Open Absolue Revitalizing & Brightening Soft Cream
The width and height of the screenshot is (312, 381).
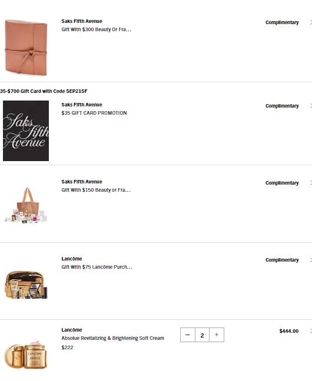coord(112,338)
